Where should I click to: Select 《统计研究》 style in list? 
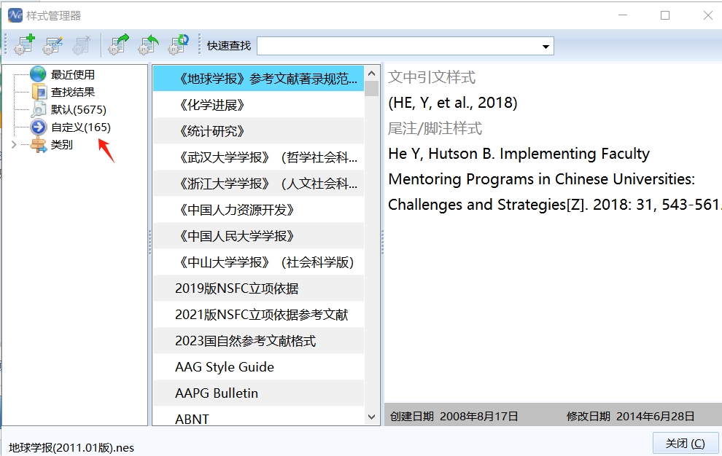258,131
